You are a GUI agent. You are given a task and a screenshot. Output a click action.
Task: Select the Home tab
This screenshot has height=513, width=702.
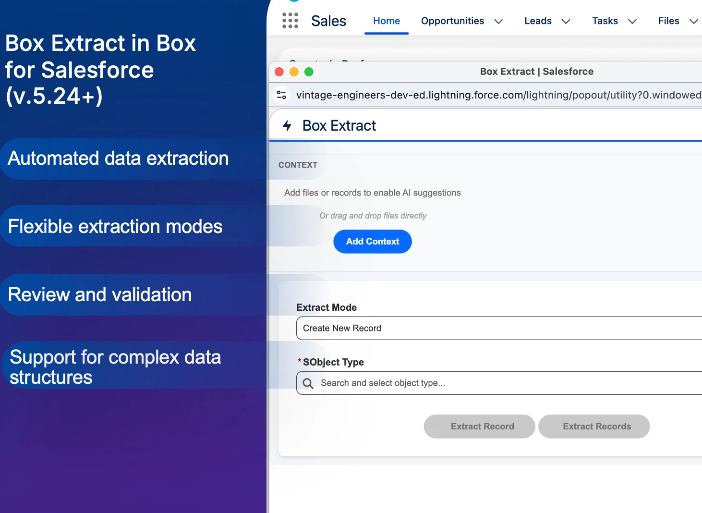[x=387, y=21]
